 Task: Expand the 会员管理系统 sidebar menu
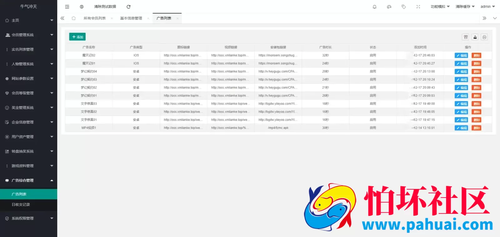(x=28, y=35)
